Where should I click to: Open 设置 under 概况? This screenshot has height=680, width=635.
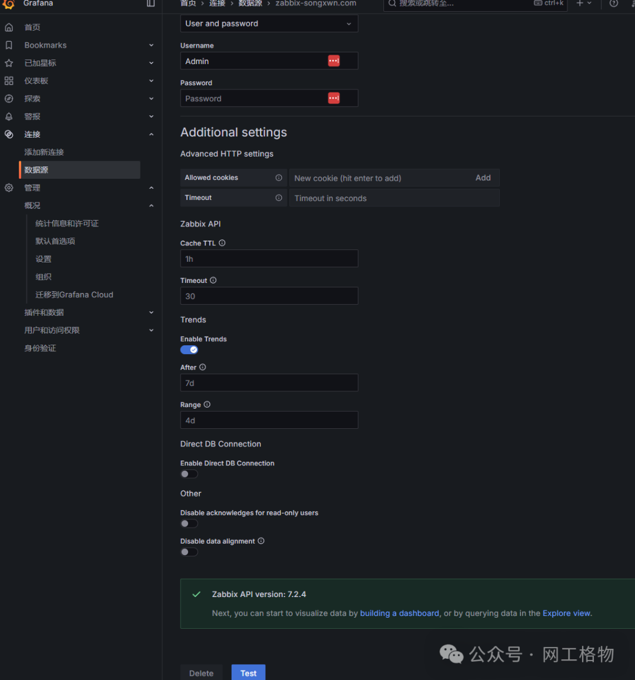pyautogui.click(x=44, y=259)
